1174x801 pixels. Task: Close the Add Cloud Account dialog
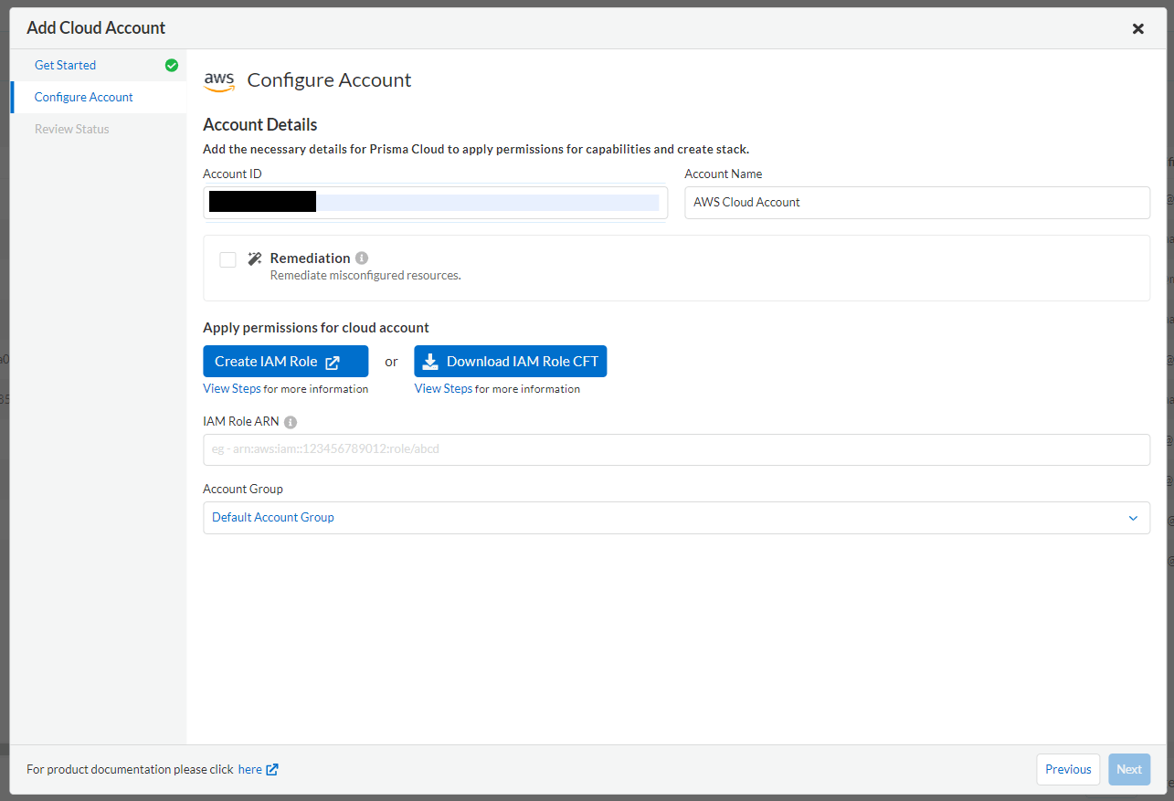pyautogui.click(x=1138, y=28)
